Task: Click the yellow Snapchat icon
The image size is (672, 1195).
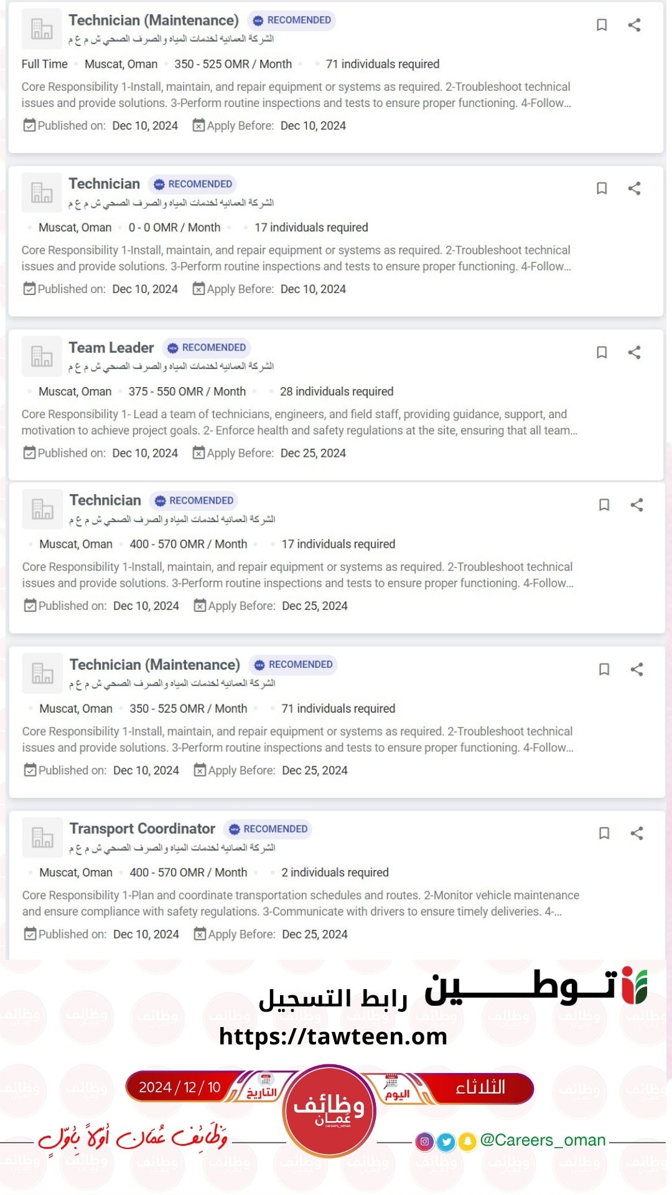Action: 467,1141
